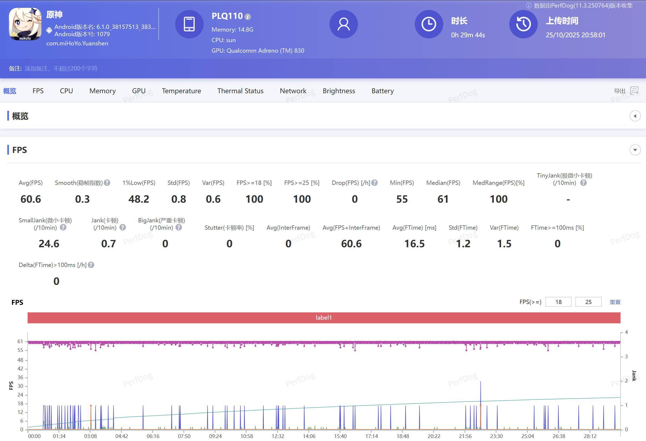This screenshot has width=646, height=441.
Task: Click the FPS threshold field showing 18
Action: 558,302
